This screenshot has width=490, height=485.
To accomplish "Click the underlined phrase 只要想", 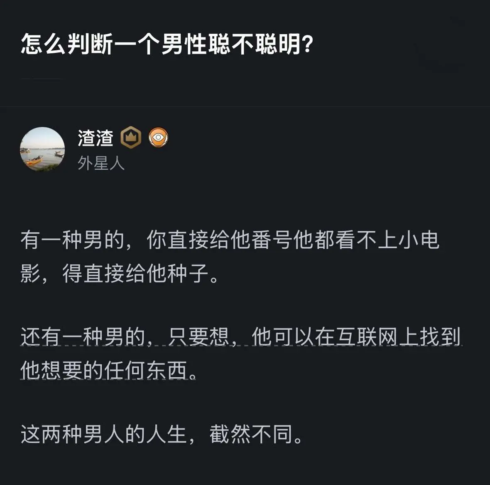I will (x=199, y=337).
